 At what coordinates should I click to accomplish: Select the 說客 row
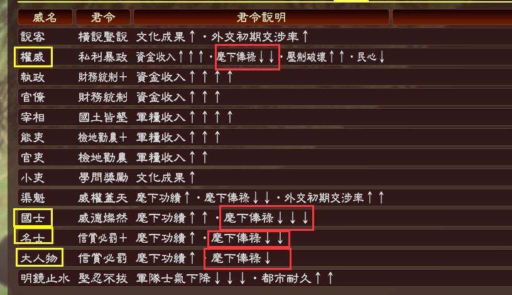pyautogui.click(x=265, y=36)
